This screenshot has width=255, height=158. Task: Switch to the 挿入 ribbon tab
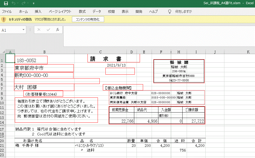coord(38,11)
